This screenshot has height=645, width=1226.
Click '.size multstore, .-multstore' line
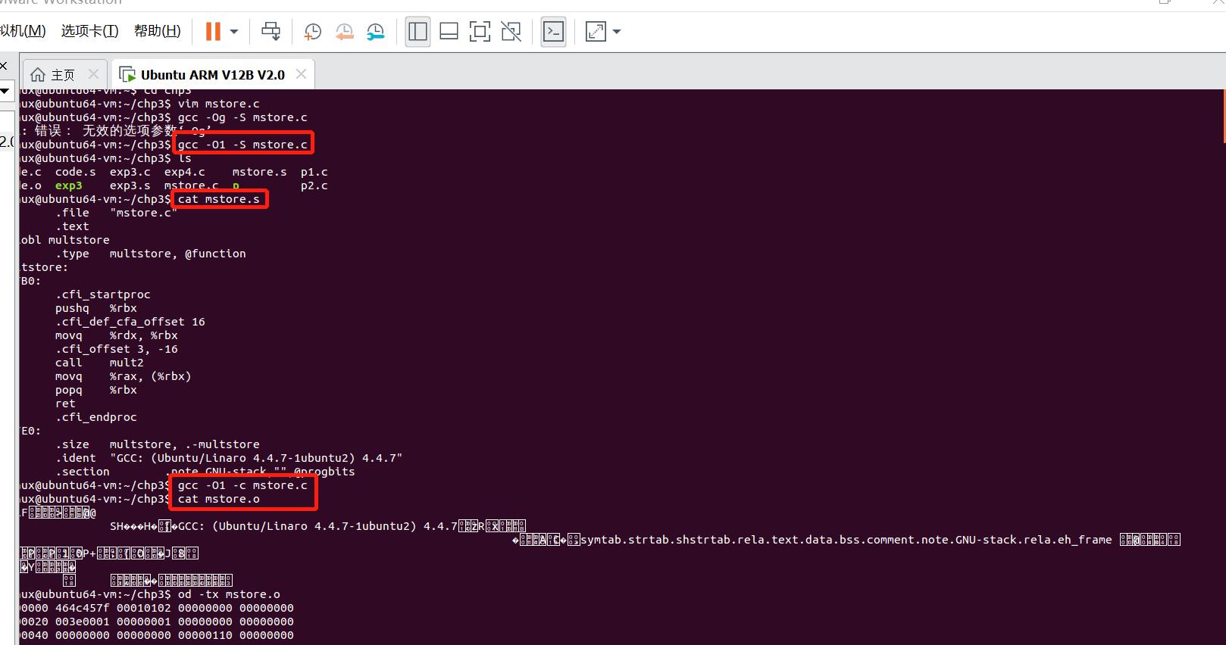pos(157,444)
